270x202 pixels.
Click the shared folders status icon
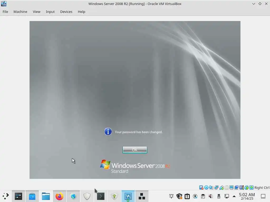(x=226, y=187)
